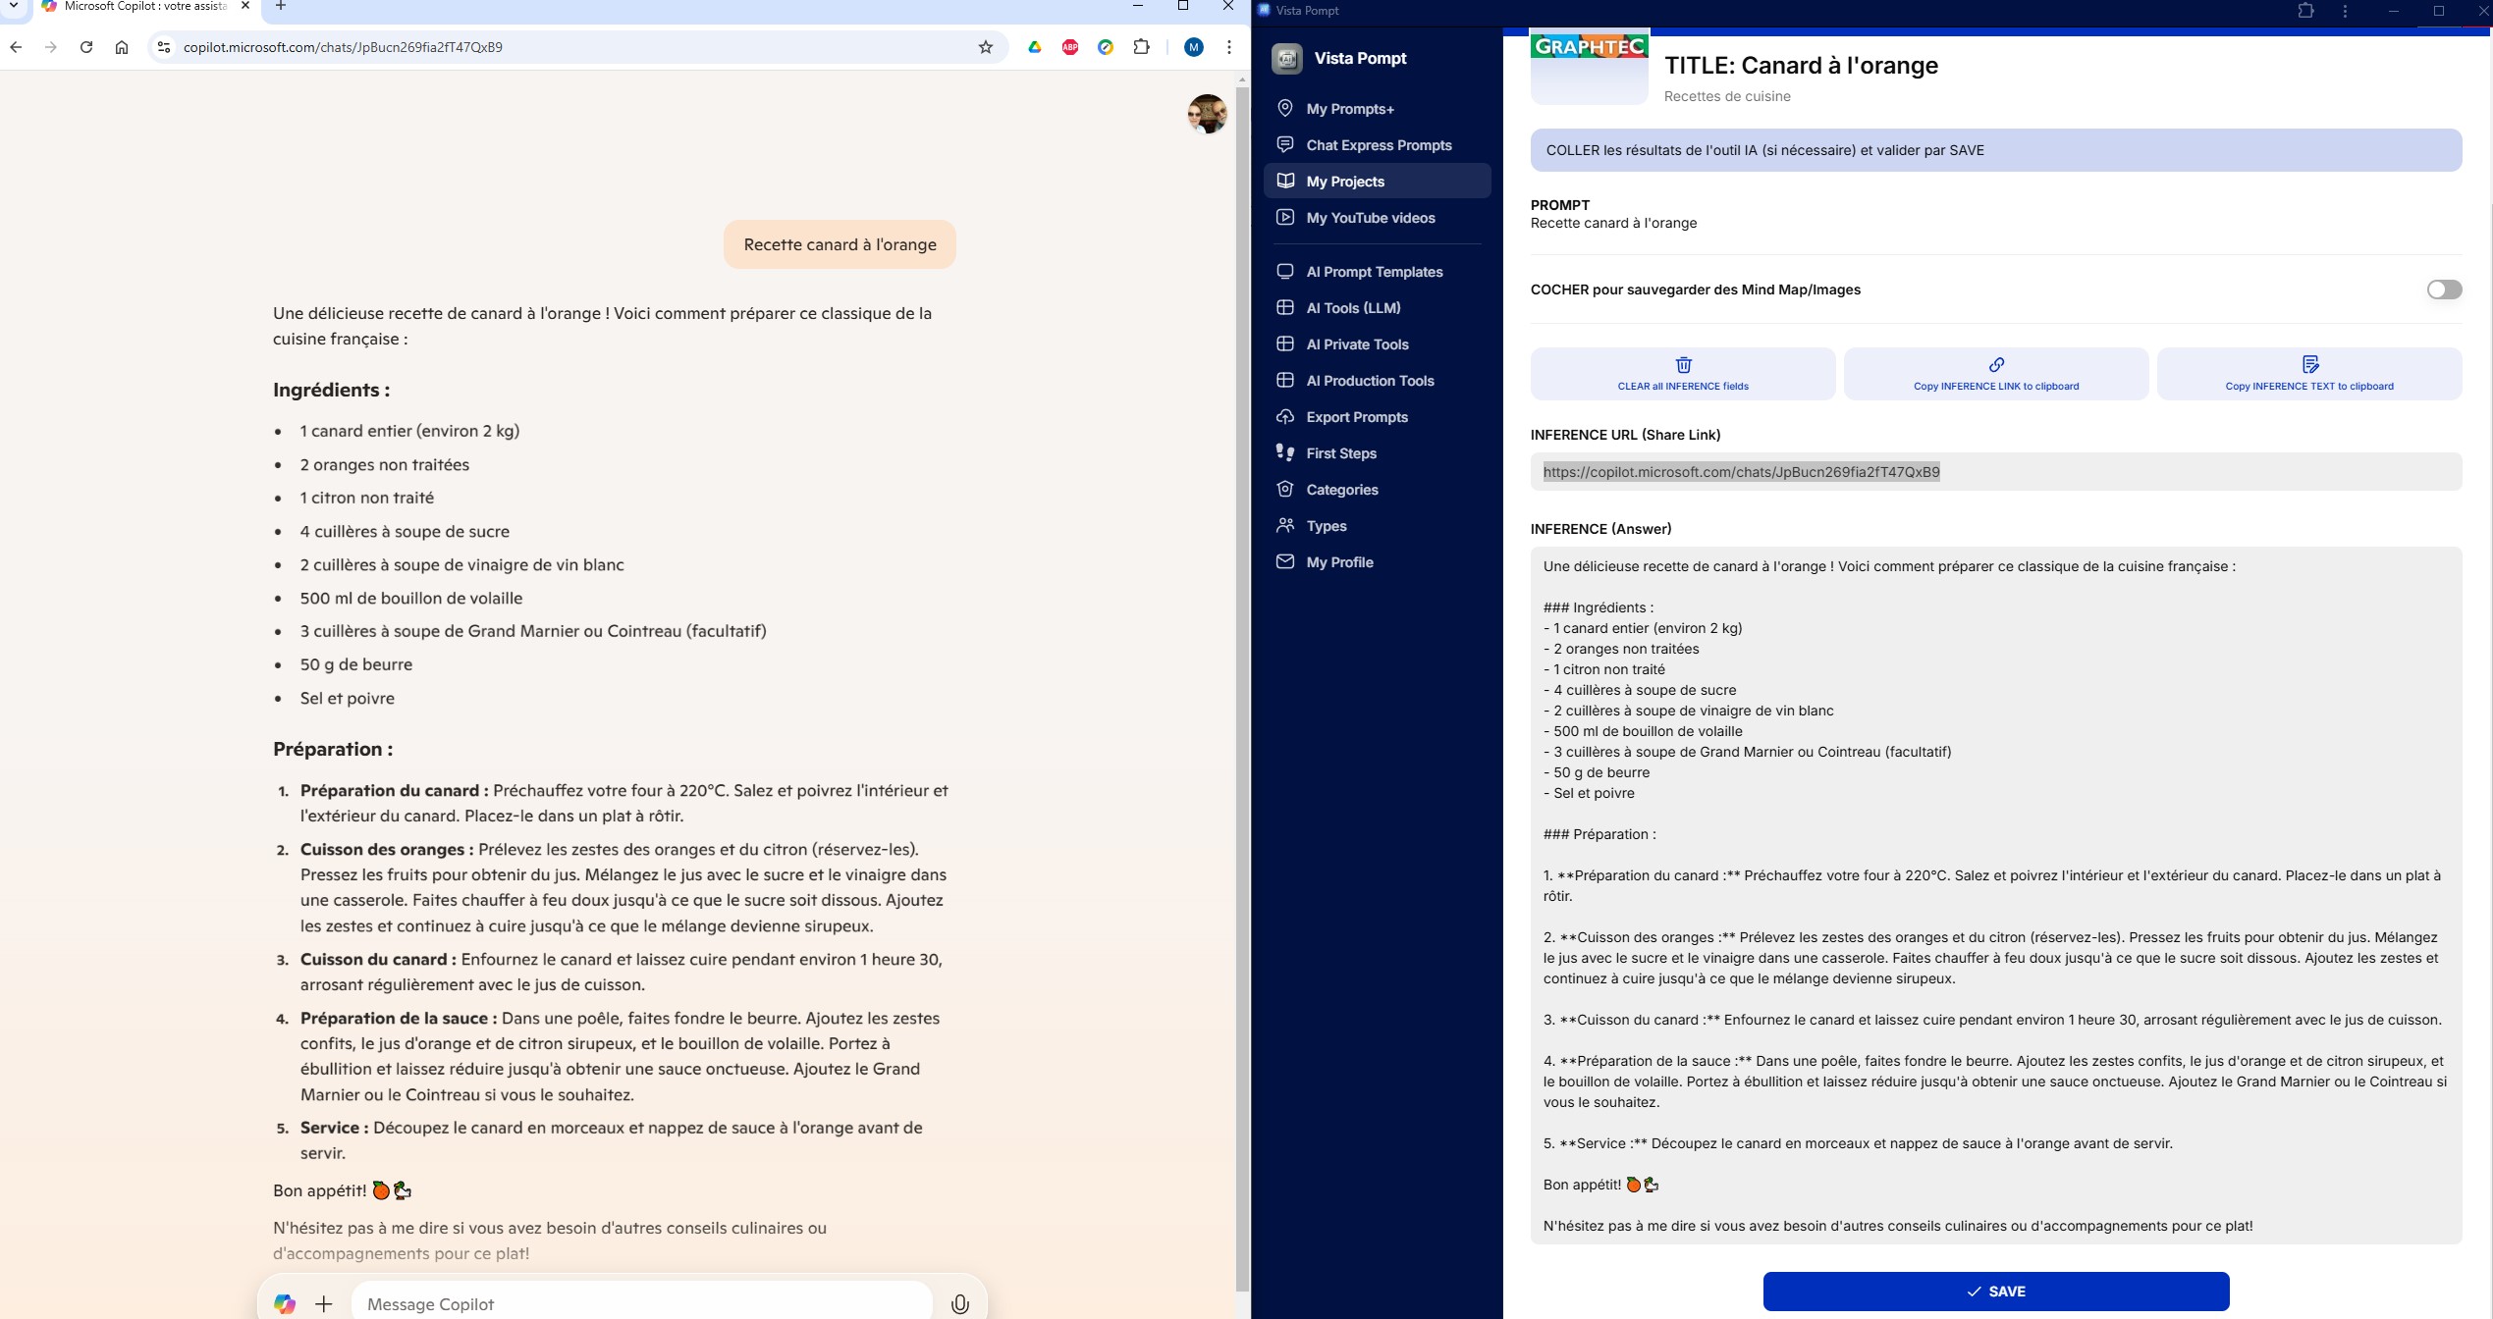This screenshot has width=2493, height=1319.
Task: Open Categories in the sidebar
Action: click(1377, 490)
